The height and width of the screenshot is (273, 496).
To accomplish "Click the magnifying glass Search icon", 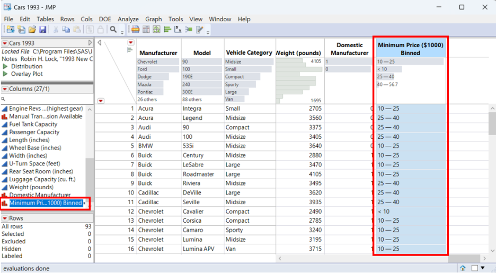I will coord(113,30).
